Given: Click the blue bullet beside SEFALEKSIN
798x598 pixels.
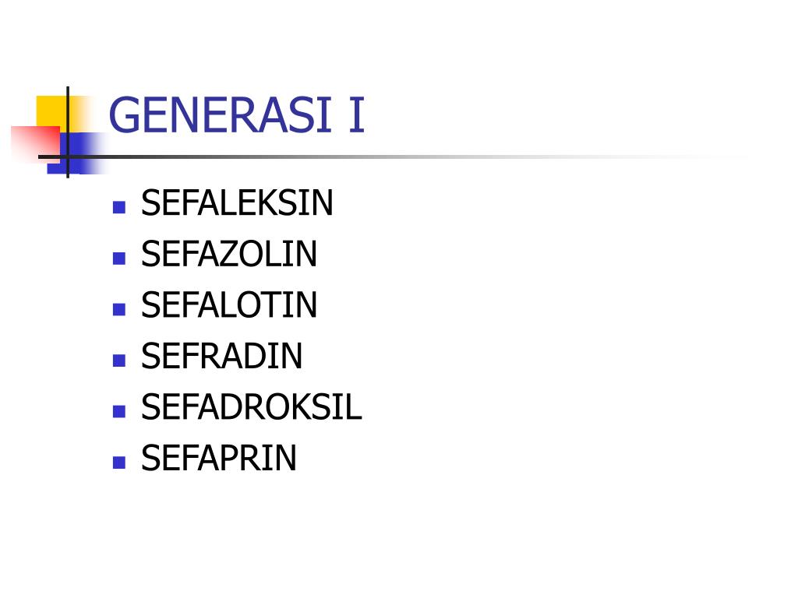Looking at the screenshot, I should click(x=119, y=207).
